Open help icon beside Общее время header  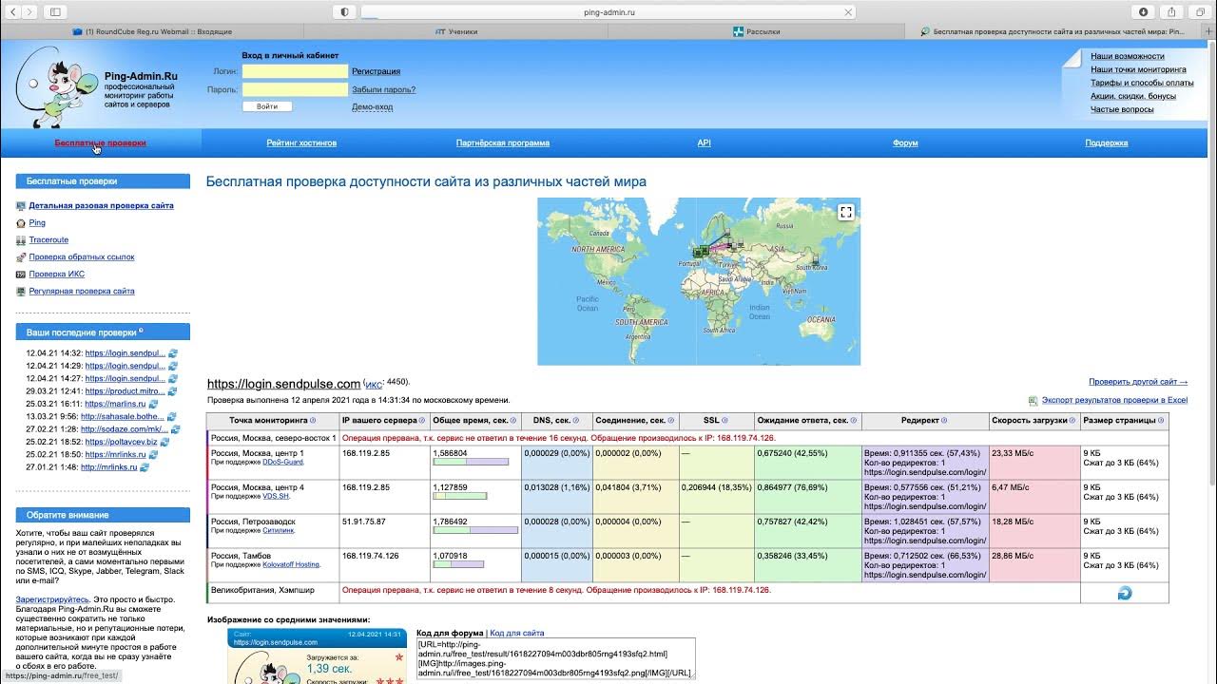coord(512,420)
